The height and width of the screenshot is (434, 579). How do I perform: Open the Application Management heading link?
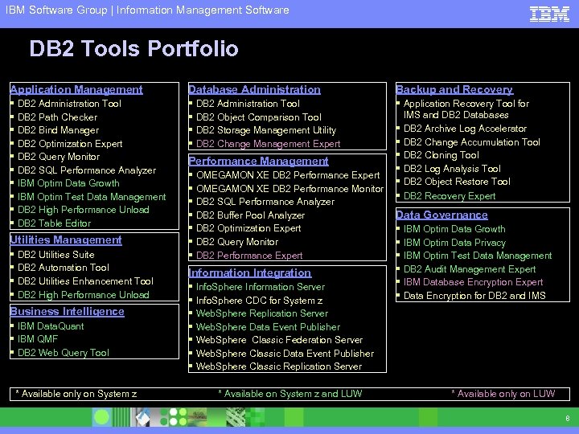[76, 90]
